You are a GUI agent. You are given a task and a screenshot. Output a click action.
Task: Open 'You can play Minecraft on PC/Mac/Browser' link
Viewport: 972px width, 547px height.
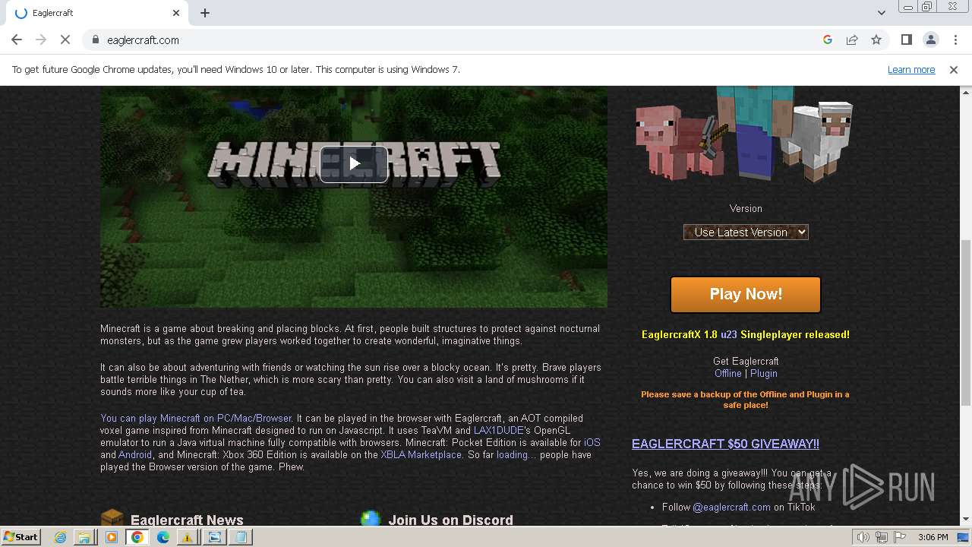click(x=196, y=418)
